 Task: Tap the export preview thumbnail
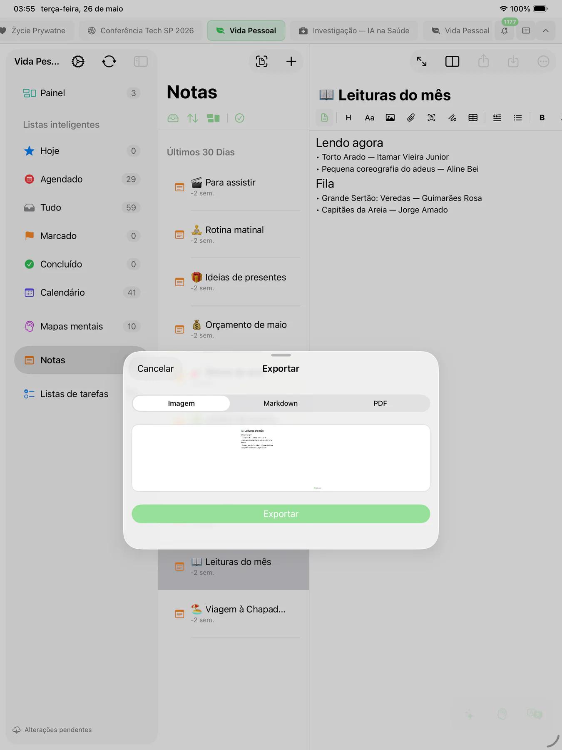tap(281, 458)
